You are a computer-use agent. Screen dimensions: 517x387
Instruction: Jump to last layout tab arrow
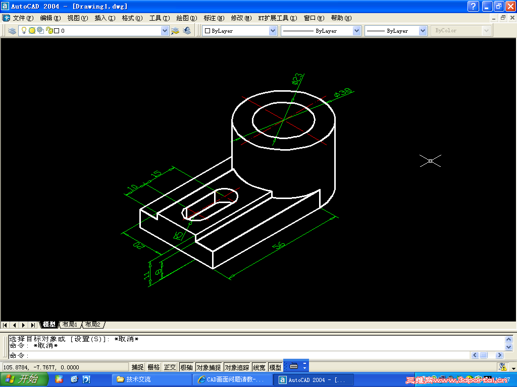click(x=33, y=325)
